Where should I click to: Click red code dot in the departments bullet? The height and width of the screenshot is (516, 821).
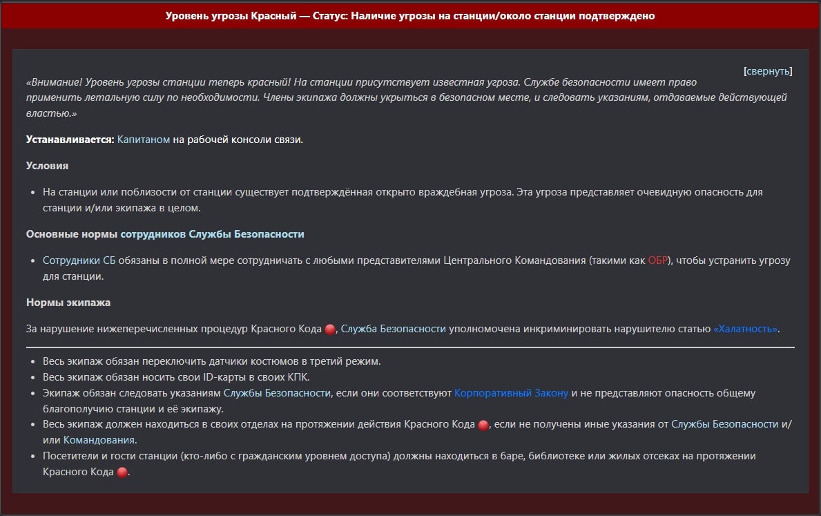point(483,425)
